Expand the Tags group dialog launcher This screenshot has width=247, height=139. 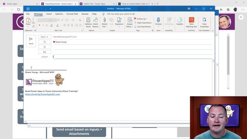[x=152, y=31]
